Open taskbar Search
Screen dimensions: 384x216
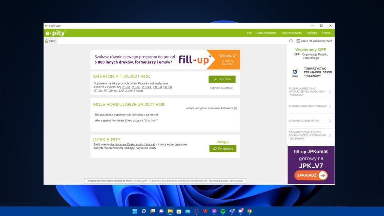144,211
